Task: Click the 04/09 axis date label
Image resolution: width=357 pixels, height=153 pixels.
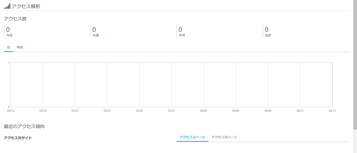Action: [268, 111]
